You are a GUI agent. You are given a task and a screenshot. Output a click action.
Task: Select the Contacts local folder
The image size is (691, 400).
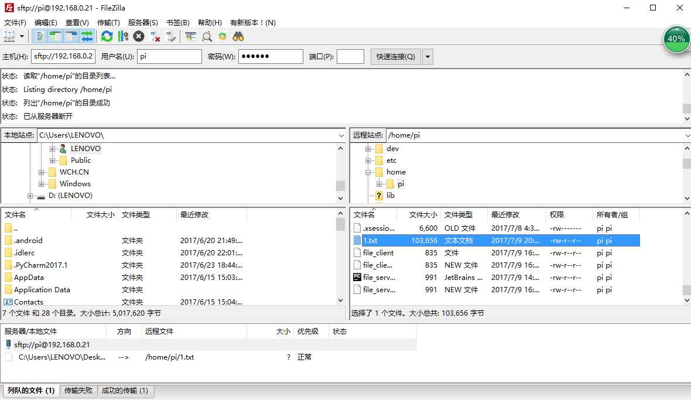point(28,302)
